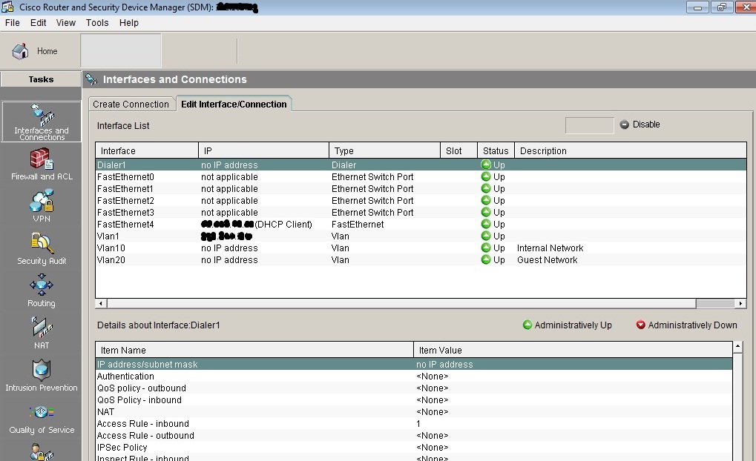
Task: Click the Up status icon for FastEthernet4
Action: click(x=485, y=224)
